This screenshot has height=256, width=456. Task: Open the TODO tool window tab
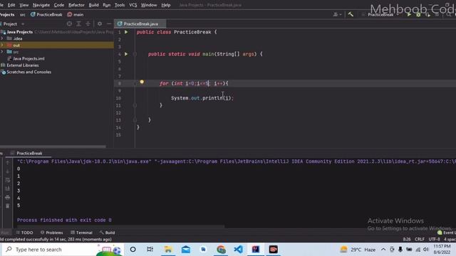[x=24, y=233]
